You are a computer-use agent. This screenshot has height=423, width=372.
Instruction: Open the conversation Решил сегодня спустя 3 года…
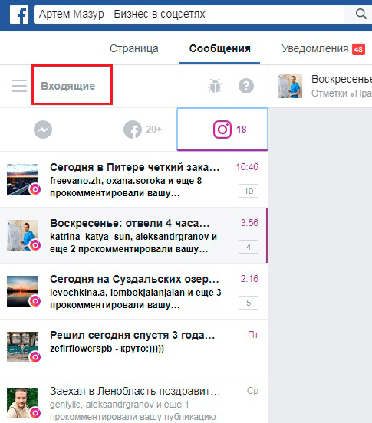(x=133, y=347)
